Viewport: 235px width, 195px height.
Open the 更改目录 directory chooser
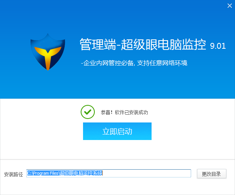tap(211, 174)
